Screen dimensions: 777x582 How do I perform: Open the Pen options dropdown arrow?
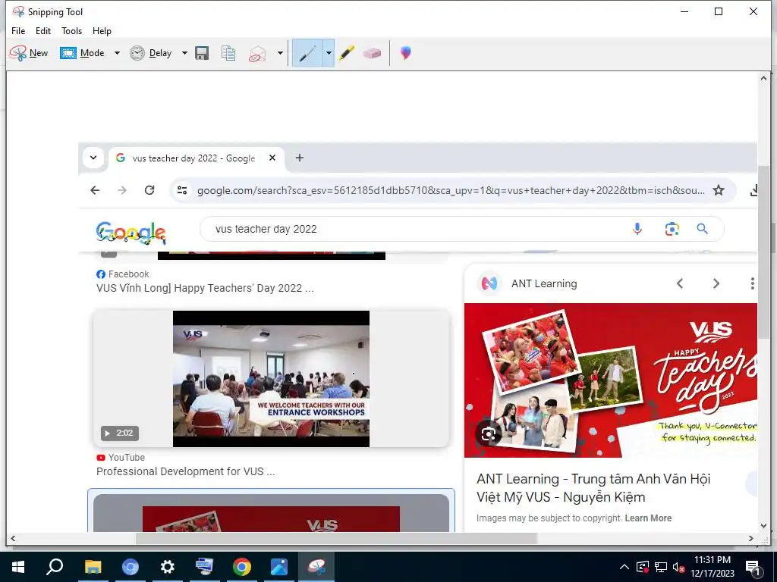click(x=329, y=53)
